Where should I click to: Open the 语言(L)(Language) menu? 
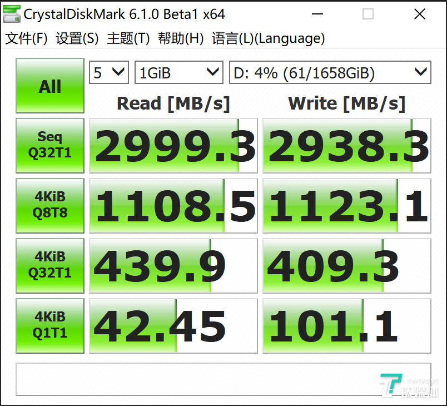268,38
